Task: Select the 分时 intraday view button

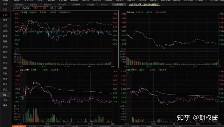Action: point(36,8)
